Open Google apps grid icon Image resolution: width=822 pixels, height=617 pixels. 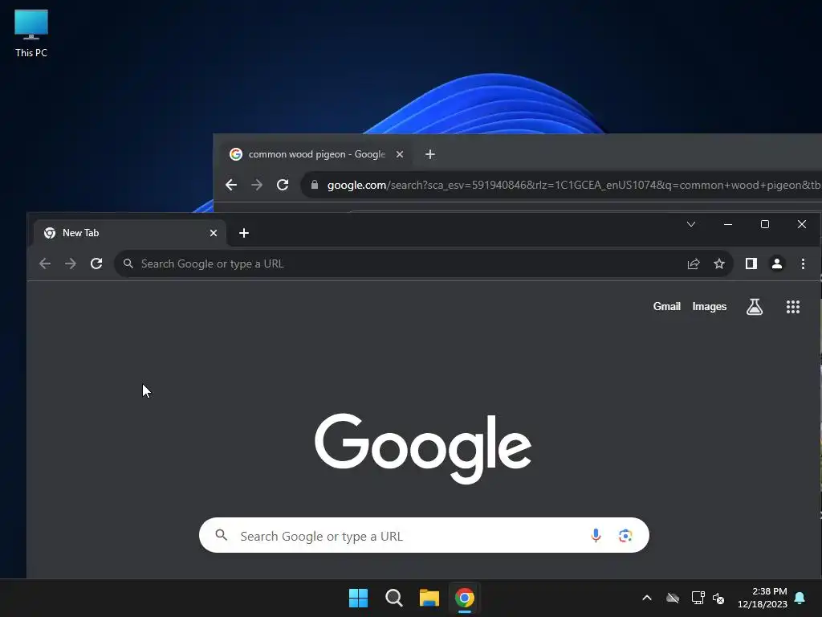pyautogui.click(x=792, y=307)
